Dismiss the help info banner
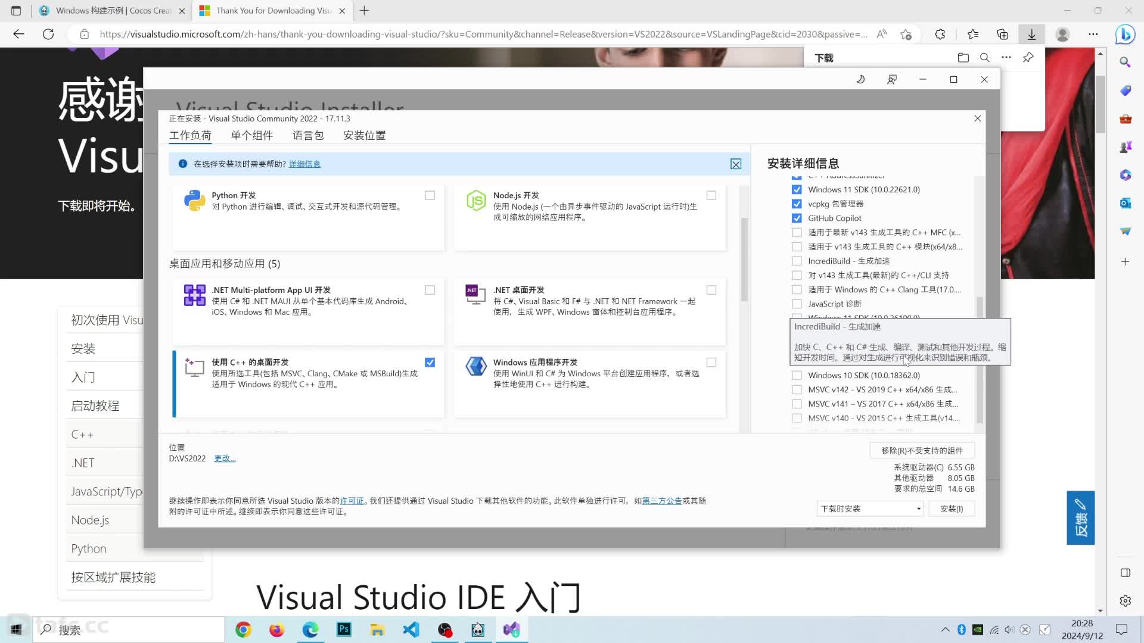Screen dimensions: 1144x643 [x=736, y=164]
